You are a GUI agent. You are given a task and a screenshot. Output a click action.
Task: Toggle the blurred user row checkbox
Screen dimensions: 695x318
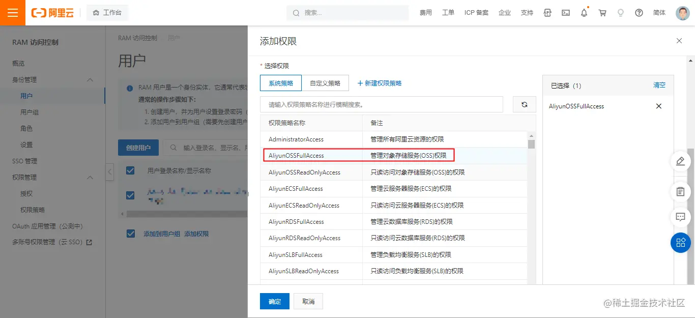click(x=130, y=195)
